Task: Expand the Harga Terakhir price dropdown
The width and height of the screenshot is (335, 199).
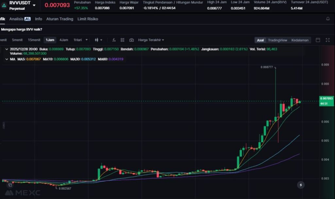Action: pyautogui.click(x=151, y=40)
